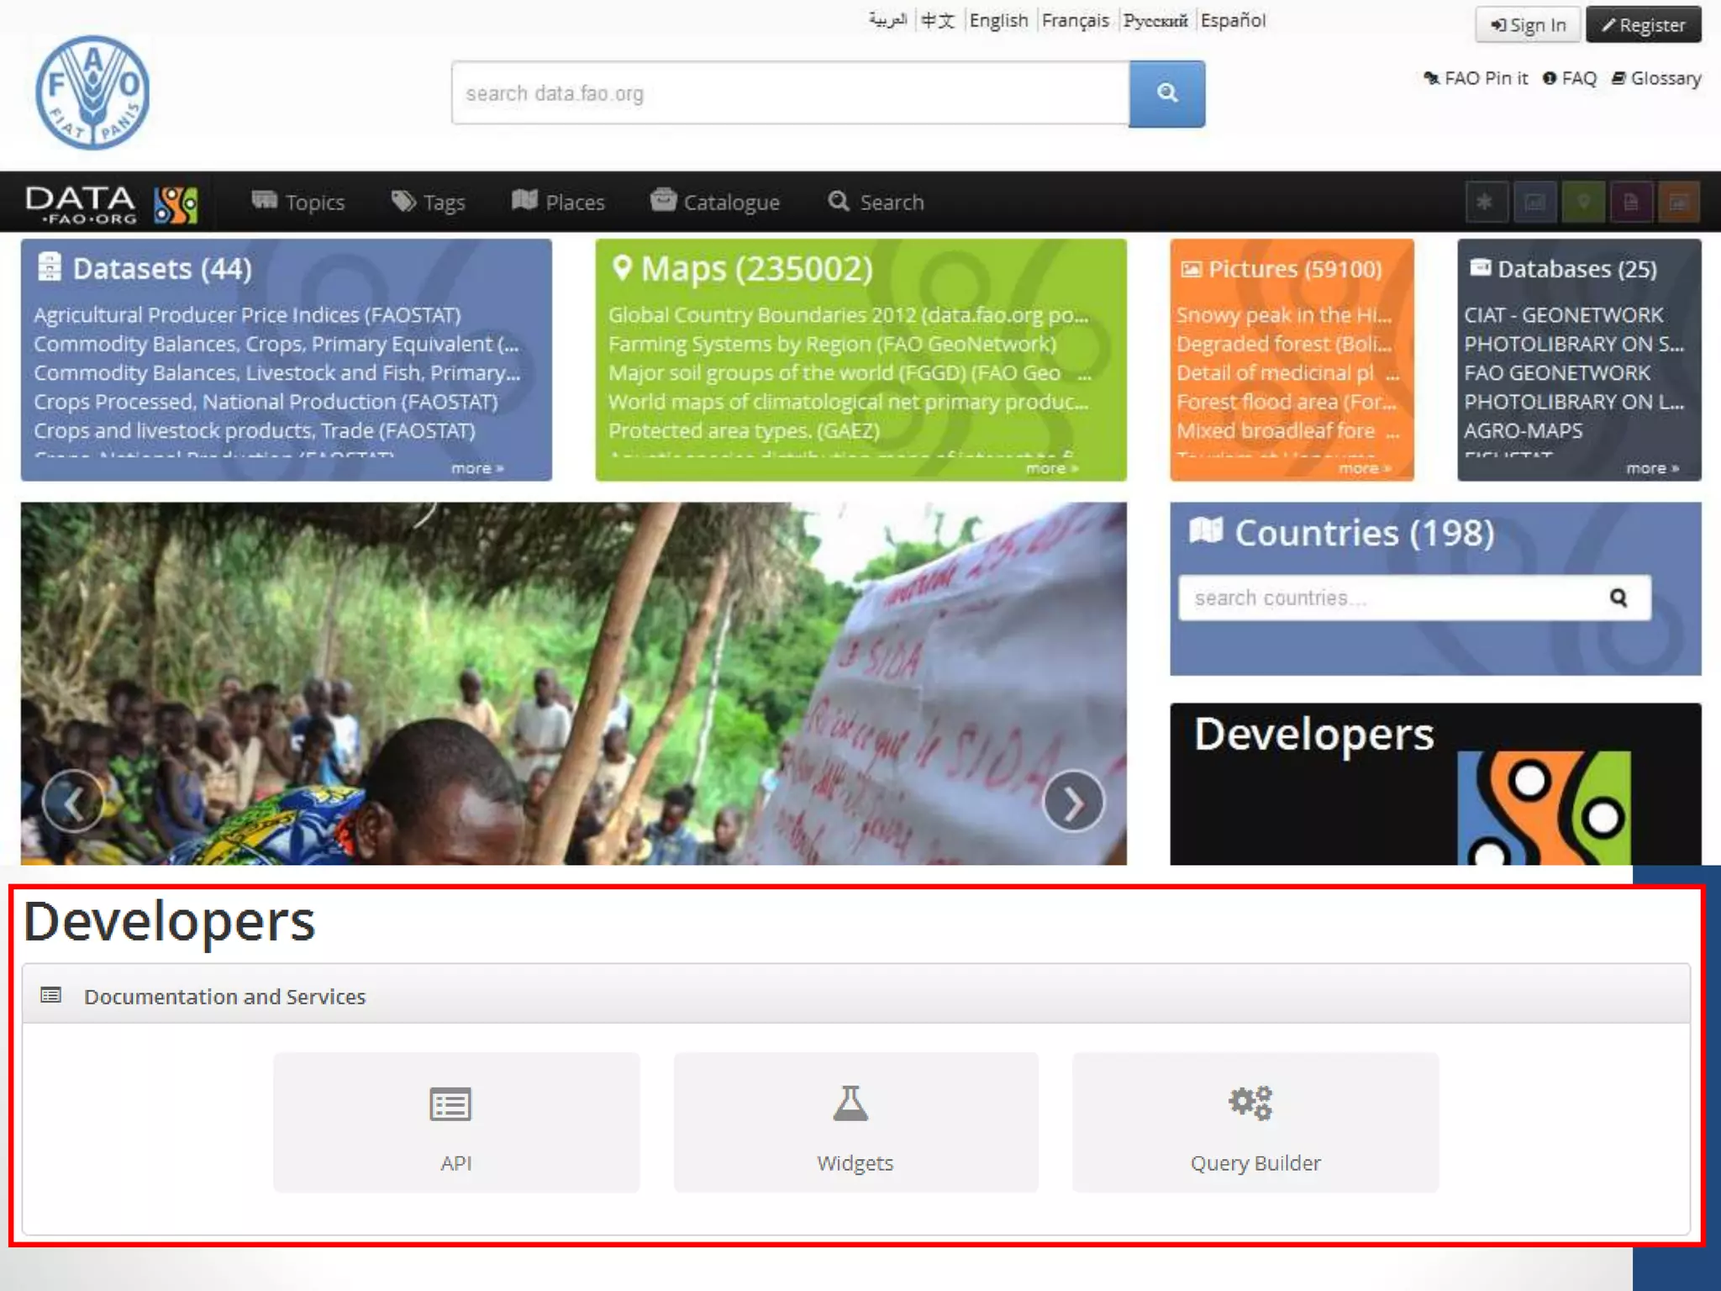The image size is (1721, 1291).
Task: Click the asterisk all-types filter icon
Action: (1485, 202)
